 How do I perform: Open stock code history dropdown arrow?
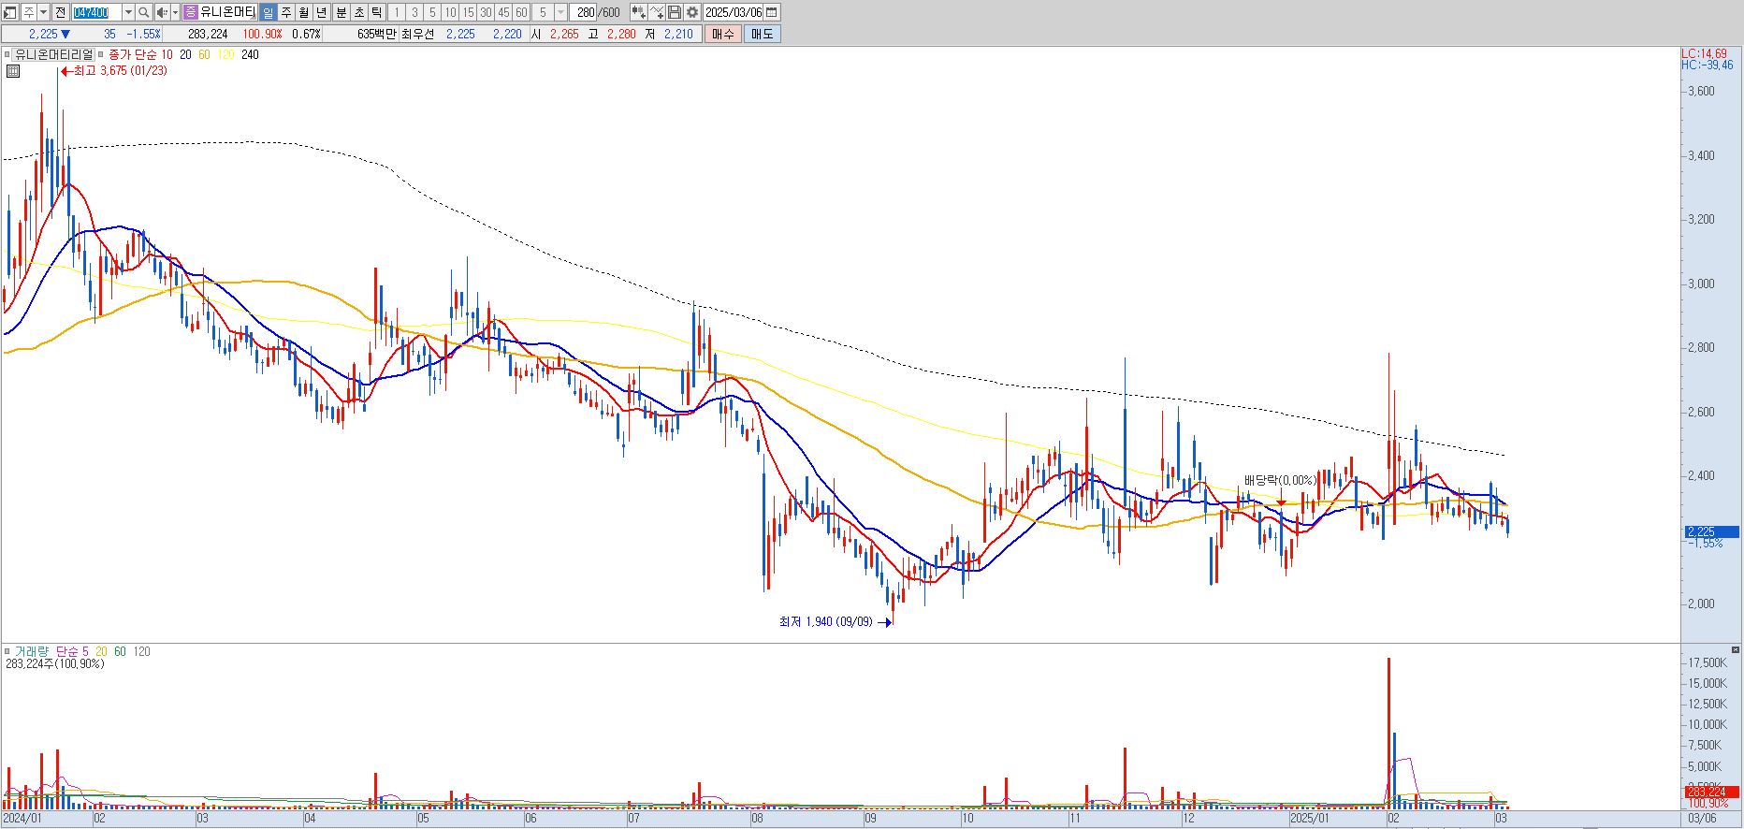coord(128,12)
